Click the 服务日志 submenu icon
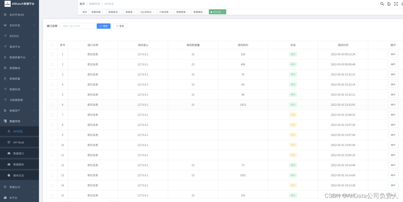This screenshot has height=202, width=403. point(9,176)
